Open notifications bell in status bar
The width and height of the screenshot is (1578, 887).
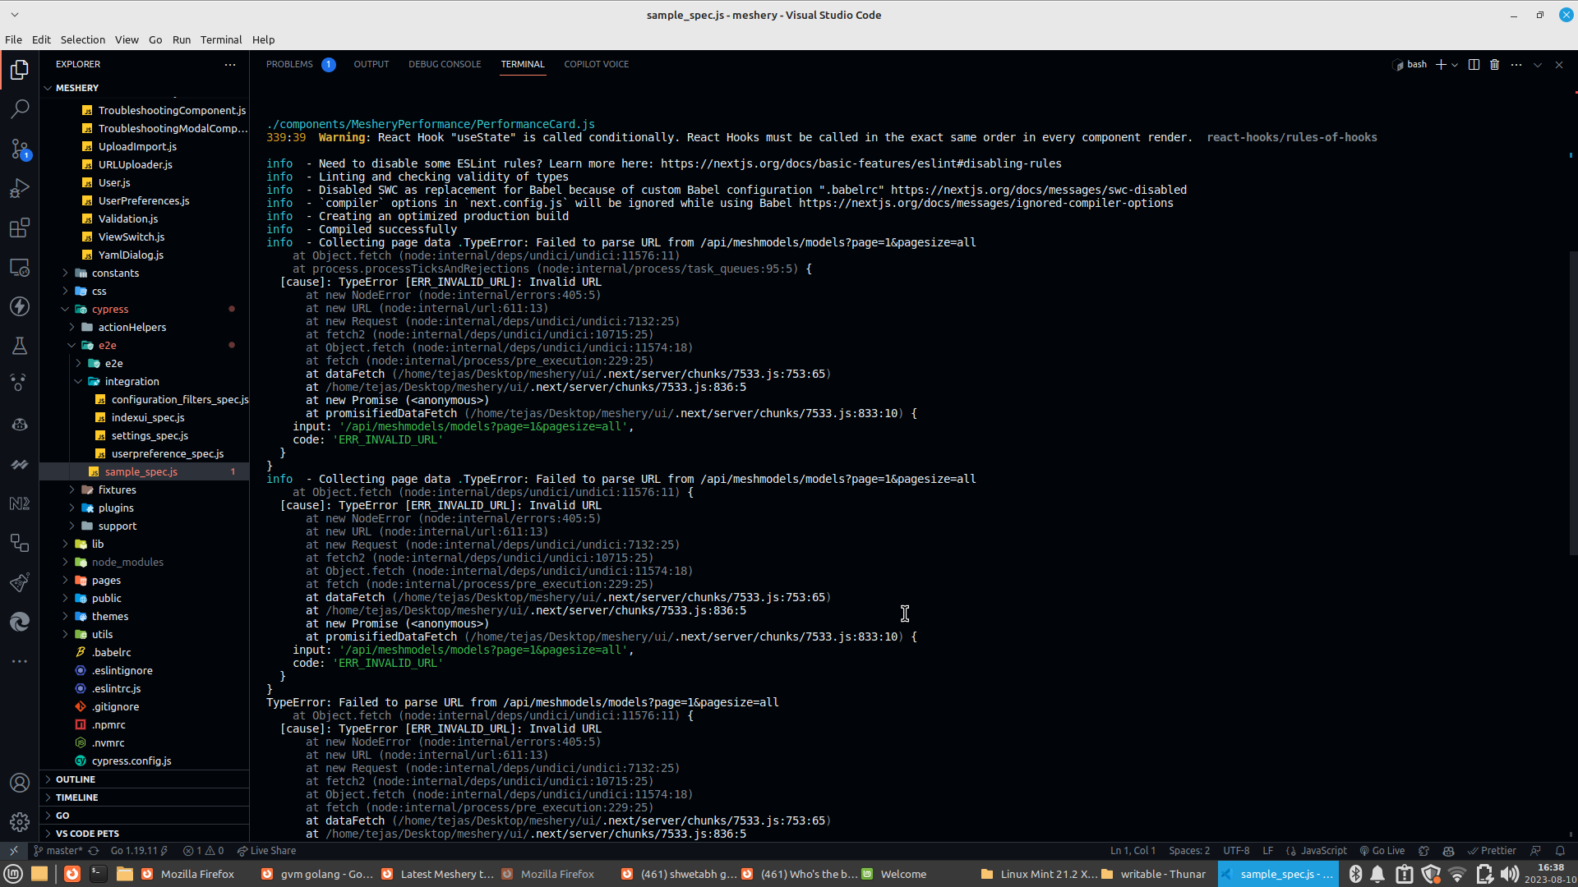coord(1560,851)
